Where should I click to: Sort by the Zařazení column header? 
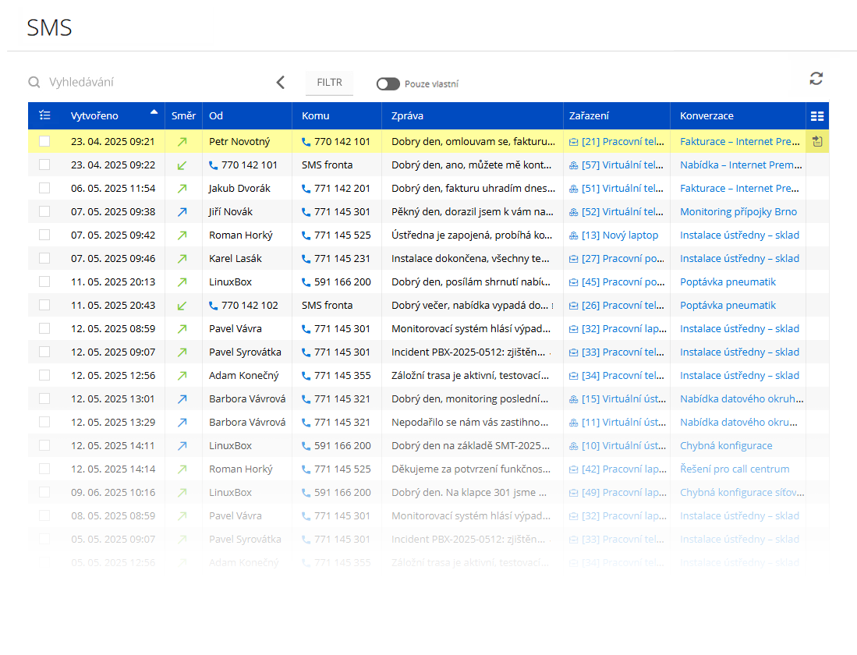(x=589, y=115)
